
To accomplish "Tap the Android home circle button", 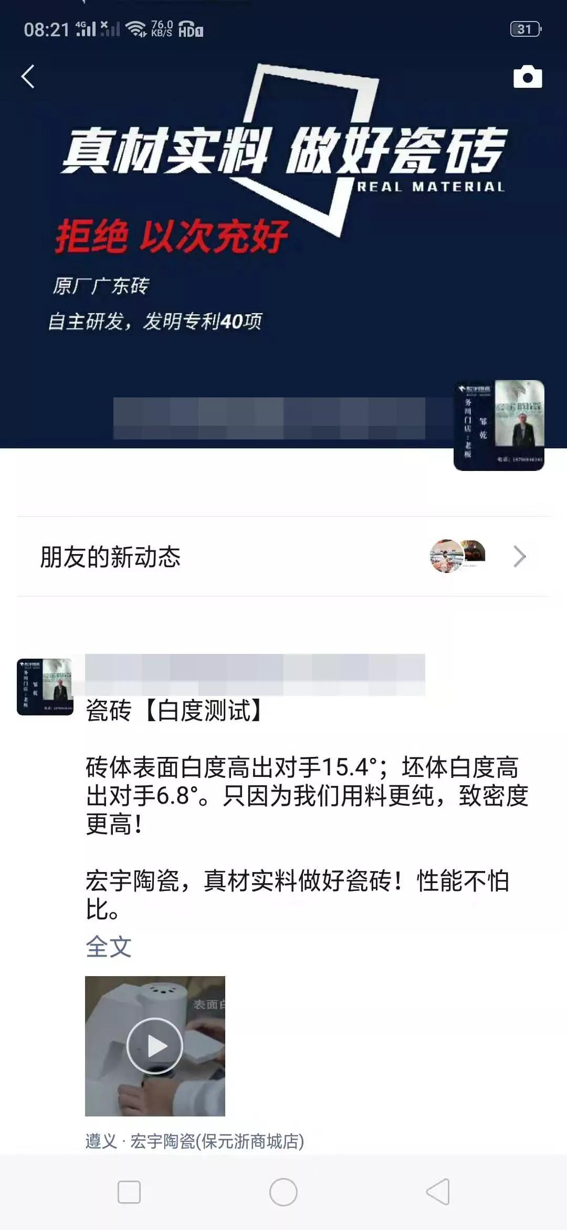I will point(283,1192).
